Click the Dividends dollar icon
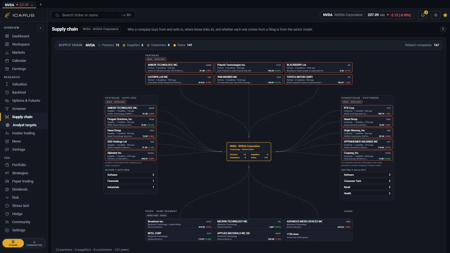 7,189
